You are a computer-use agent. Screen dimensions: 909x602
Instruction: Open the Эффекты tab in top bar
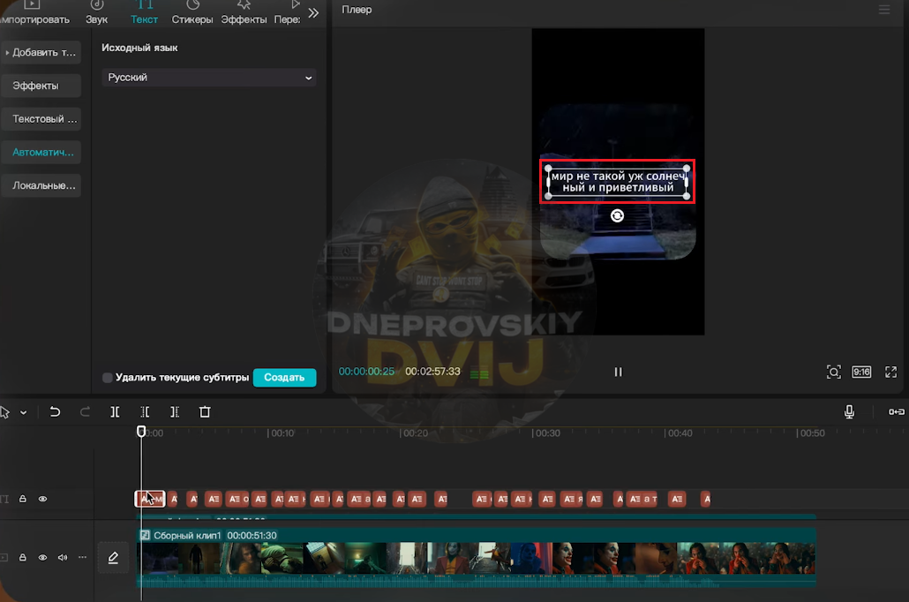point(244,12)
